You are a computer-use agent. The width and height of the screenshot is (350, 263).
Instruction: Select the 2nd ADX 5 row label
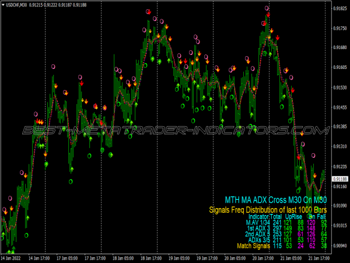click(258, 234)
